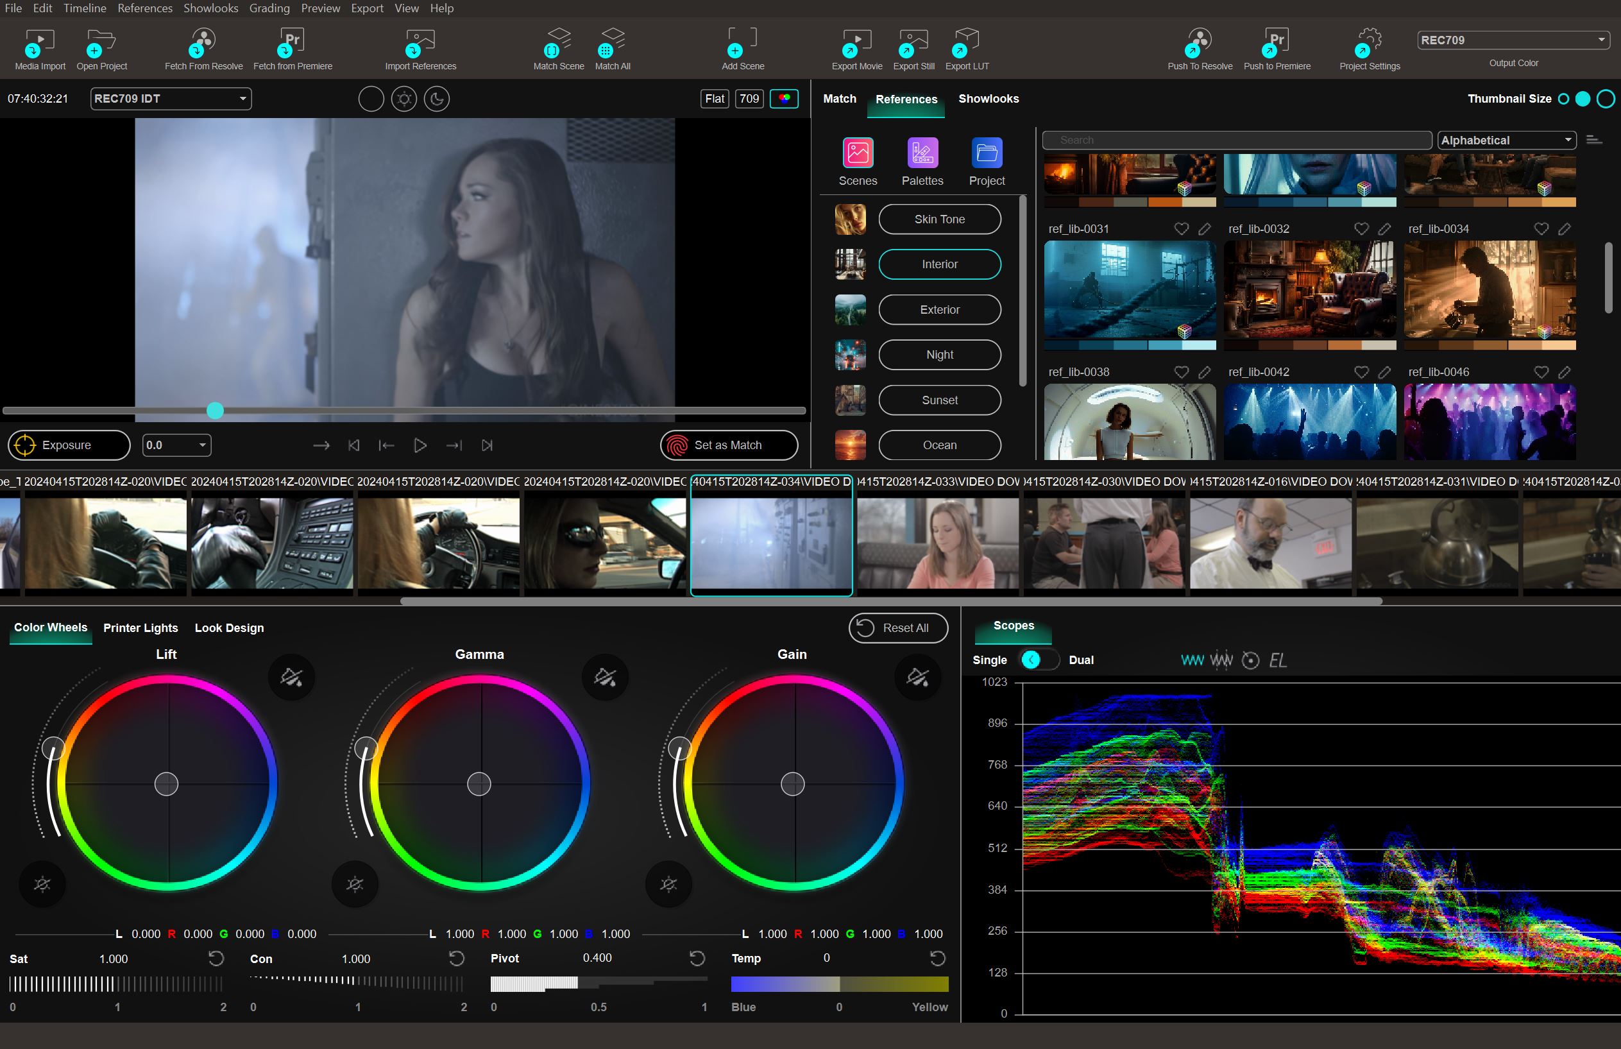Open the Timeline menu
The width and height of the screenshot is (1621, 1049).
click(85, 8)
